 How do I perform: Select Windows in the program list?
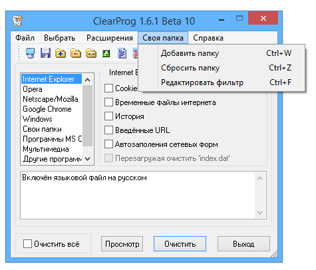(x=51, y=119)
